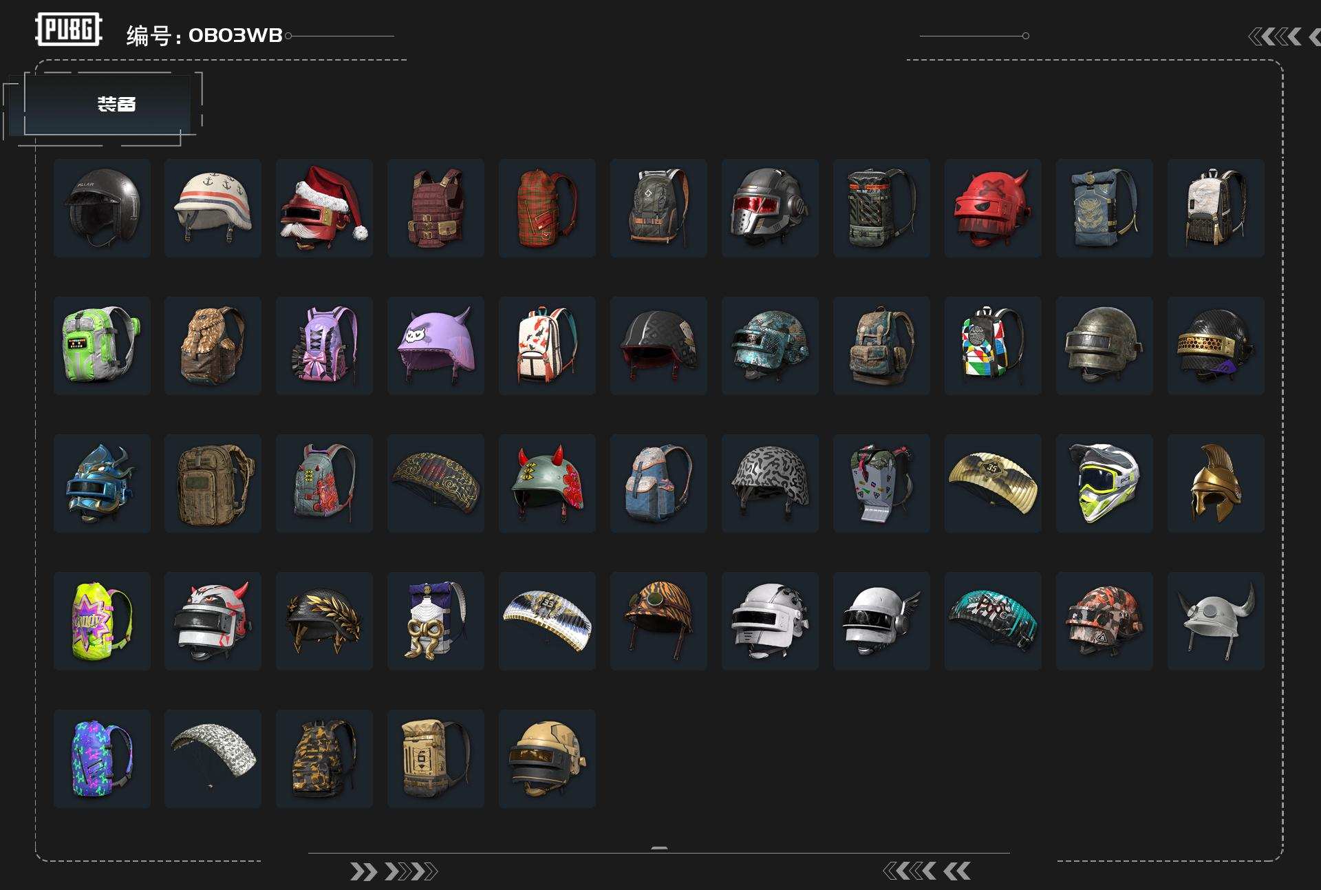Pick the black quilted helmet with red trim

coord(659,346)
